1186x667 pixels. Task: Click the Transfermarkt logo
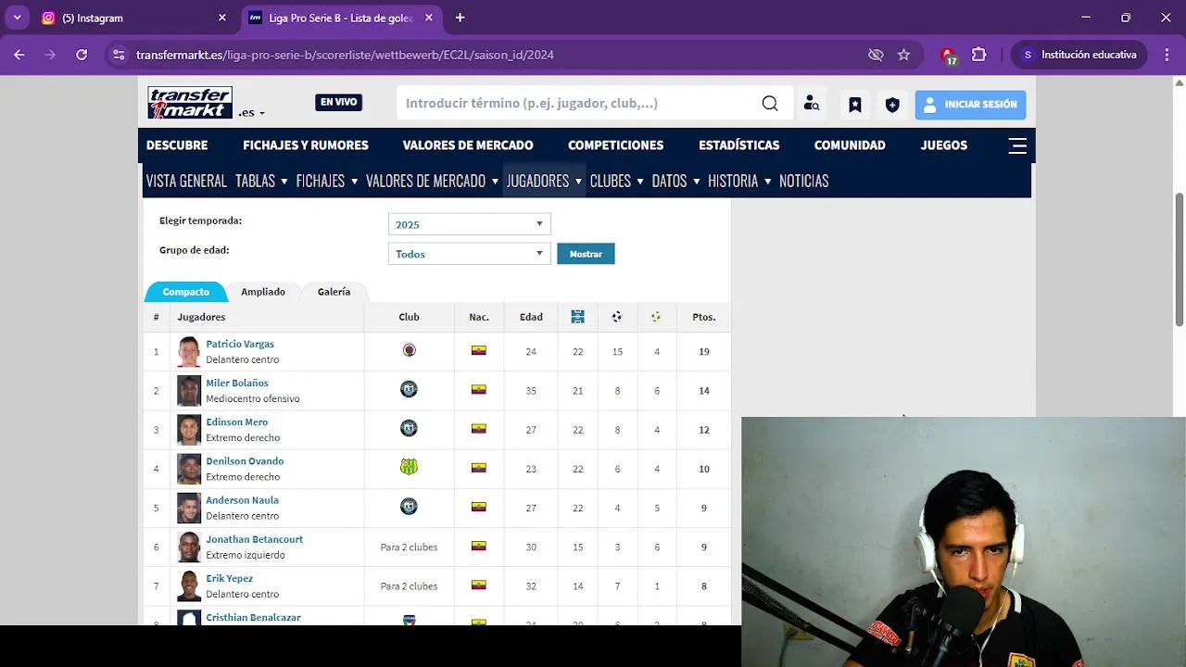(x=190, y=103)
